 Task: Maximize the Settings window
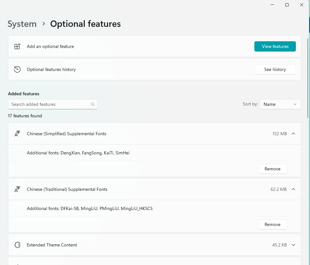point(287,5)
